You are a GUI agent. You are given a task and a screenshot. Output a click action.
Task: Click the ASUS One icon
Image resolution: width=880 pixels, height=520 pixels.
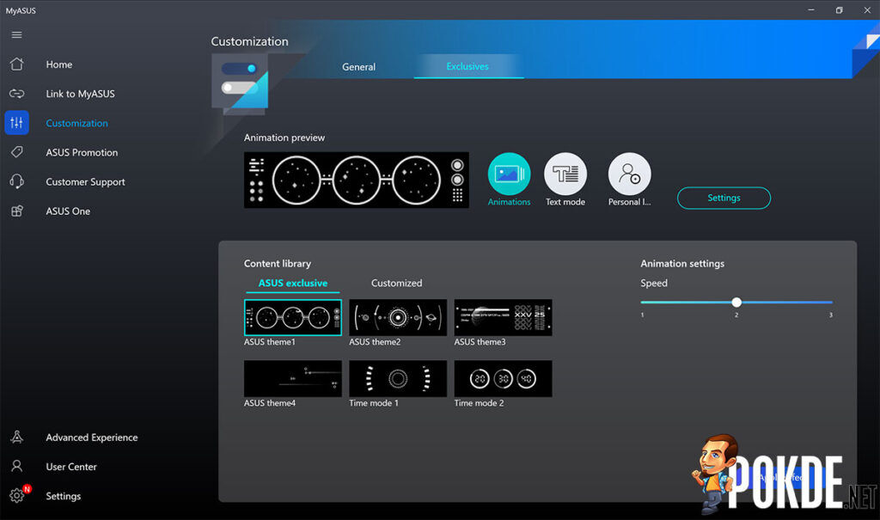17,211
